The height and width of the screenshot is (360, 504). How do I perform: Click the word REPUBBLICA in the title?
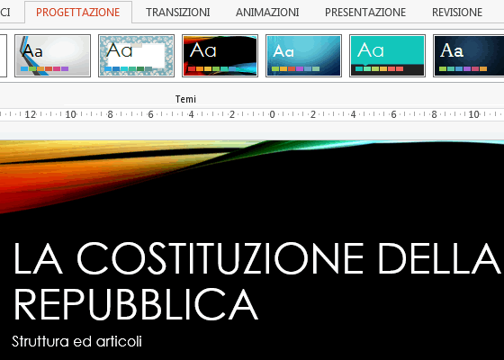click(136, 304)
